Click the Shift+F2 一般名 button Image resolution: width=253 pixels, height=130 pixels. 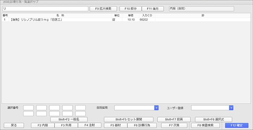point(69,120)
